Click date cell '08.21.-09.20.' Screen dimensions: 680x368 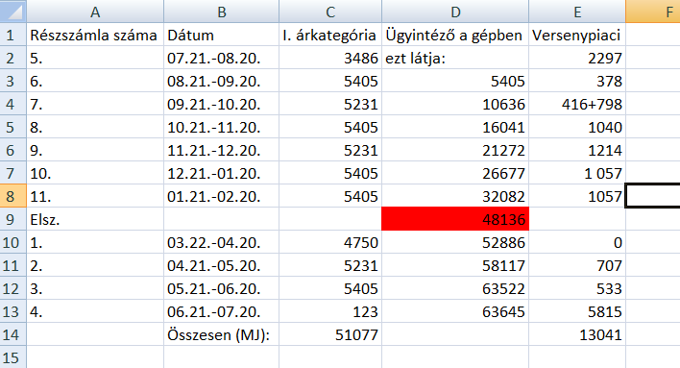[221, 81]
